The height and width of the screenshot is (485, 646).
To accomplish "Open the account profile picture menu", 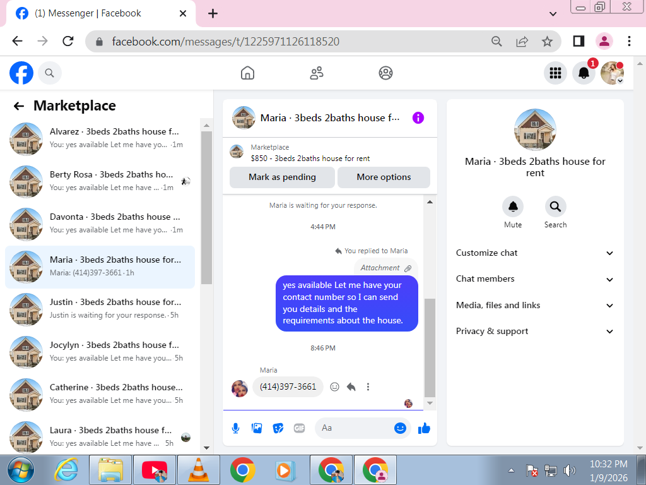I will (x=612, y=73).
